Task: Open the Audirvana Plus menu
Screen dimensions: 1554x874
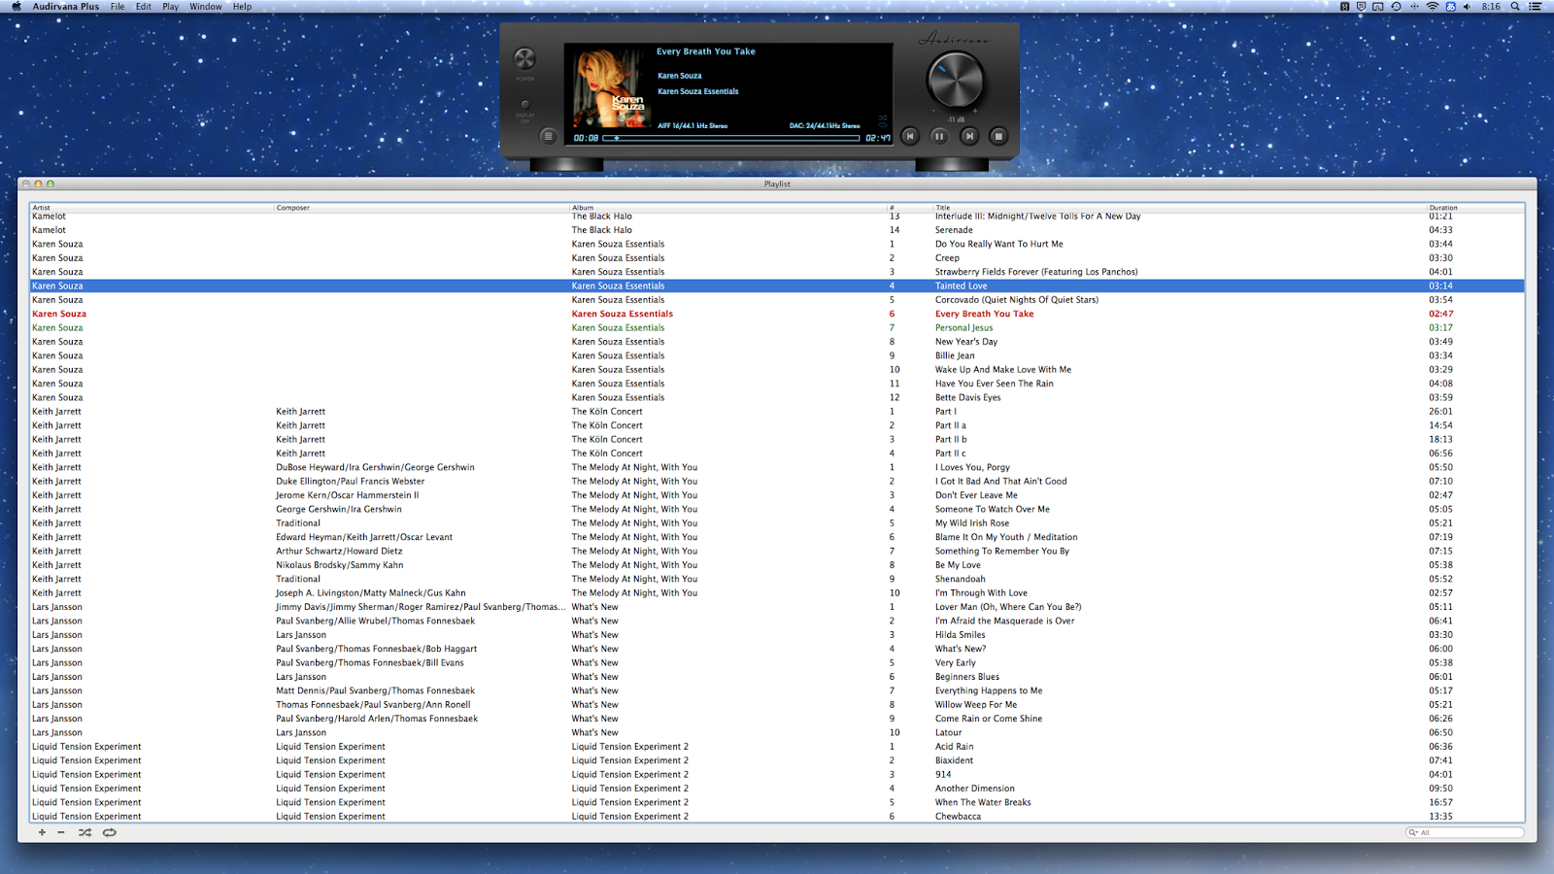Action: click(x=66, y=7)
